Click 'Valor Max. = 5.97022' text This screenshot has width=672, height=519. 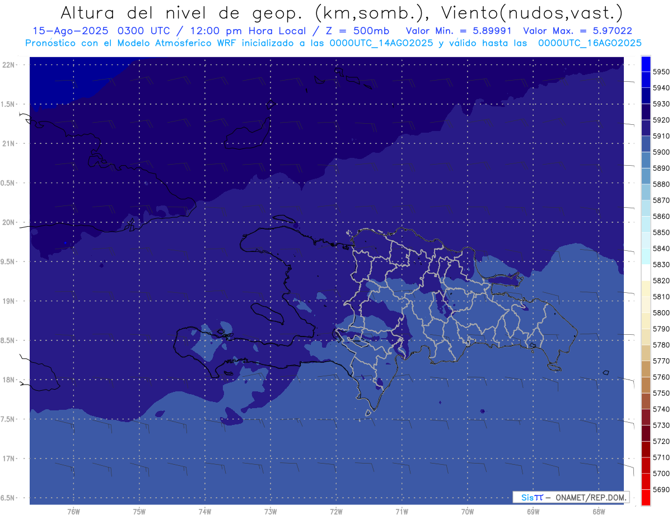[x=577, y=31]
